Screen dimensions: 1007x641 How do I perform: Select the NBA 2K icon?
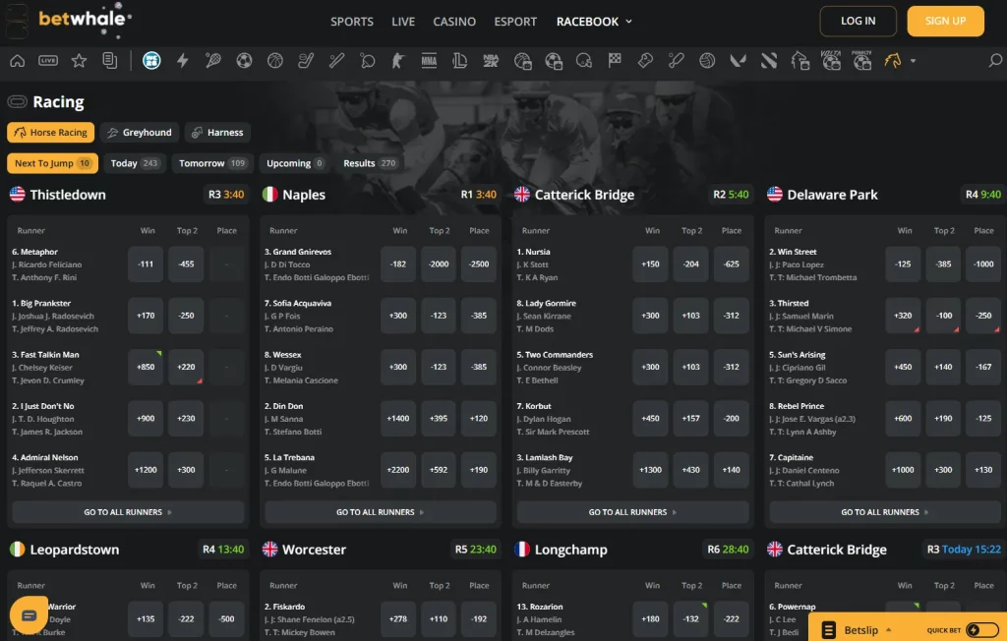point(491,60)
